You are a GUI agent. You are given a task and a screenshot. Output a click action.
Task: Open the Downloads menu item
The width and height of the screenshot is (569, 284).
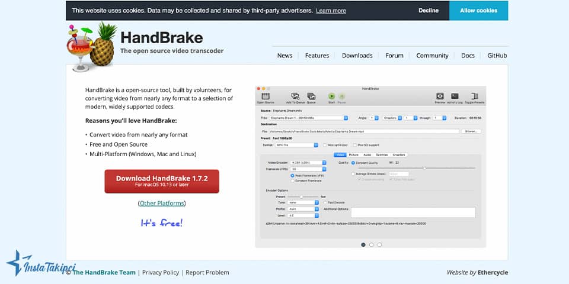coord(357,56)
